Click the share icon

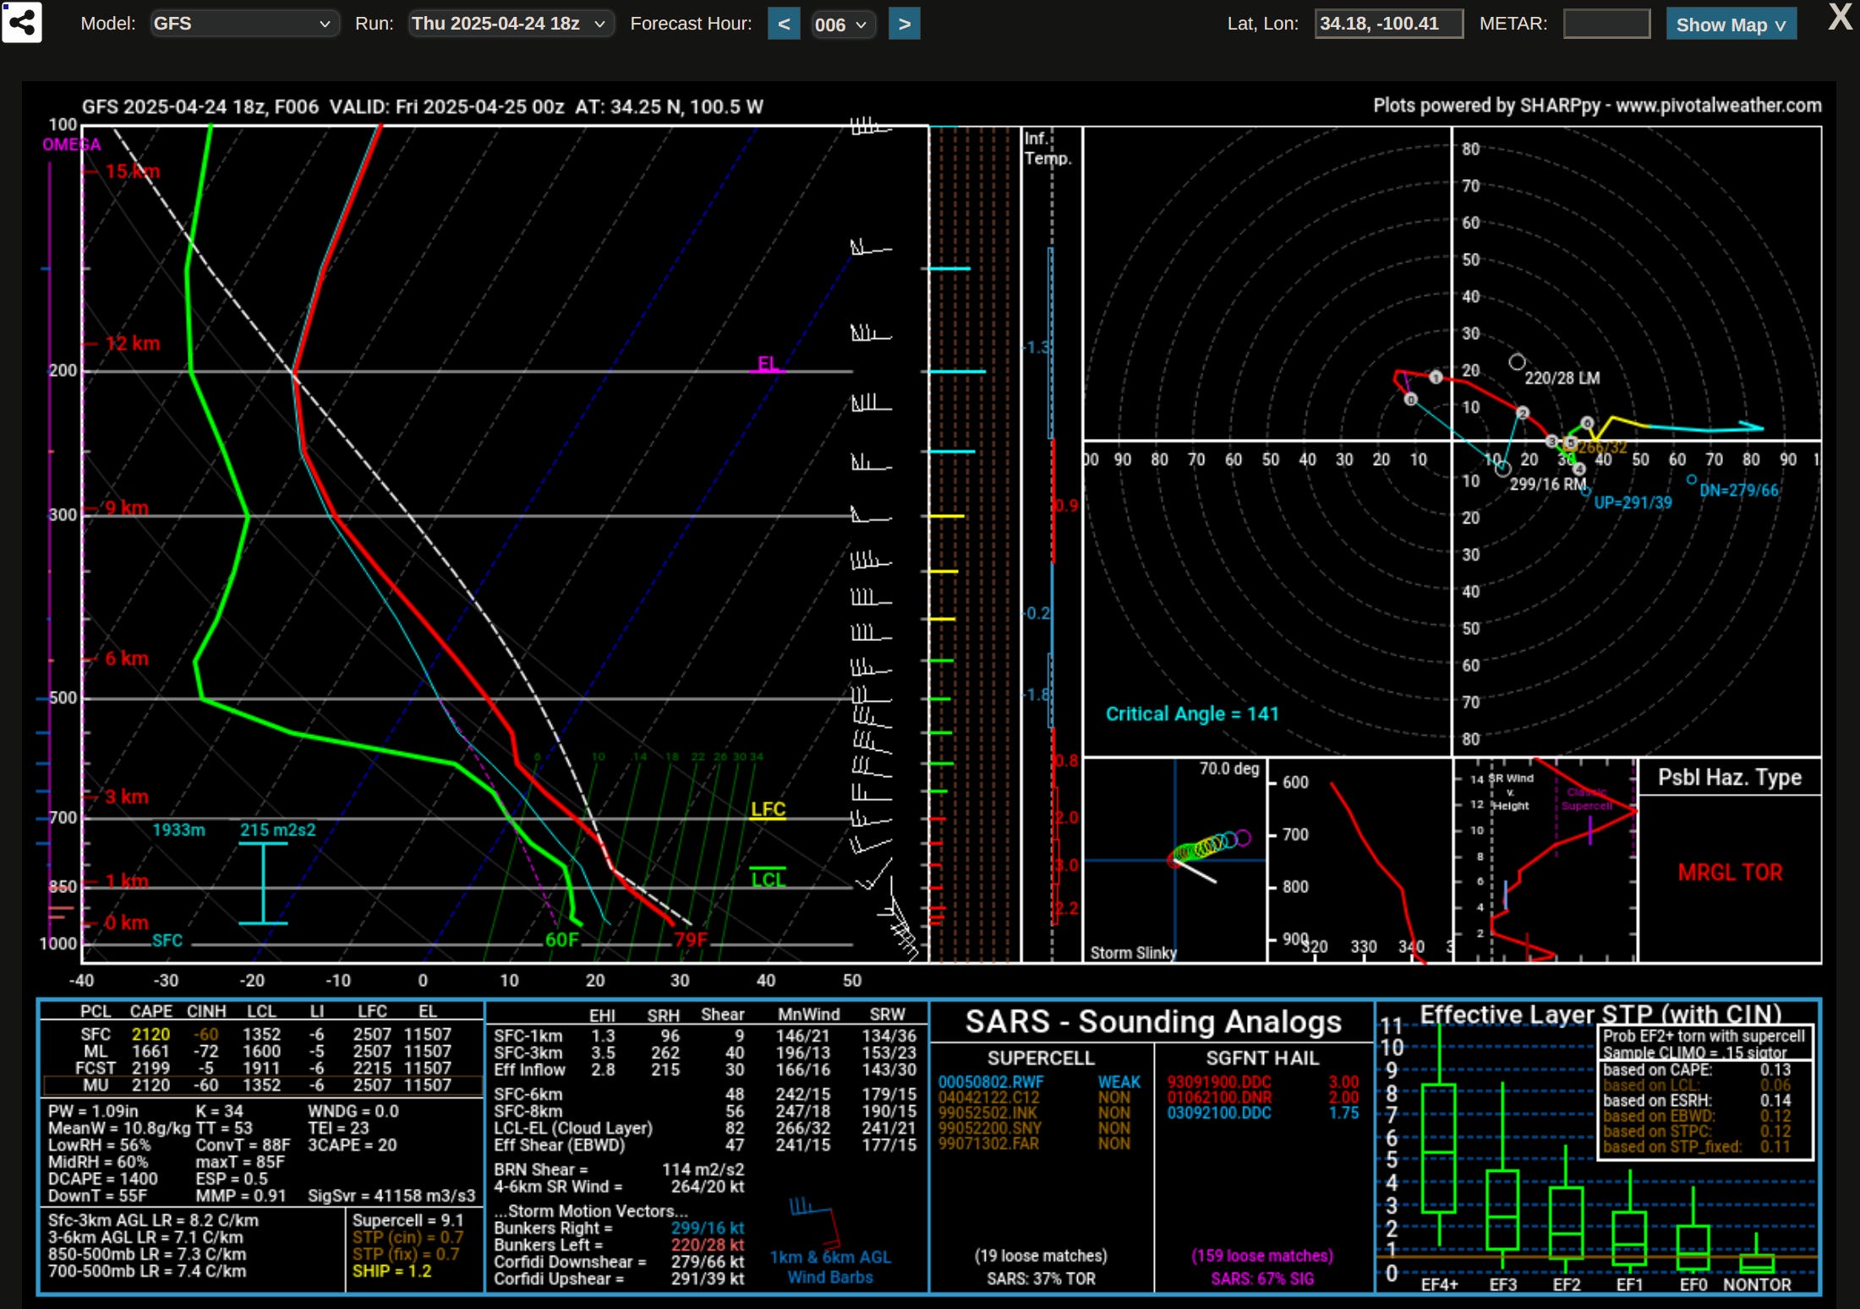click(22, 23)
